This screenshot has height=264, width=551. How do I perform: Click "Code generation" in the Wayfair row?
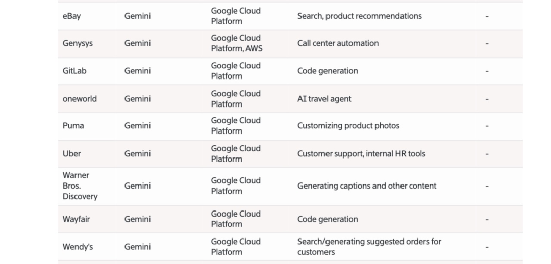(328, 219)
